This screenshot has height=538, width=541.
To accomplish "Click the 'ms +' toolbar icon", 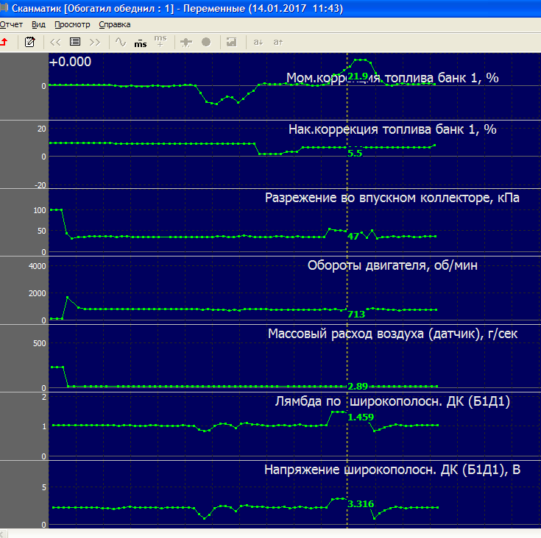I will point(160,41).
